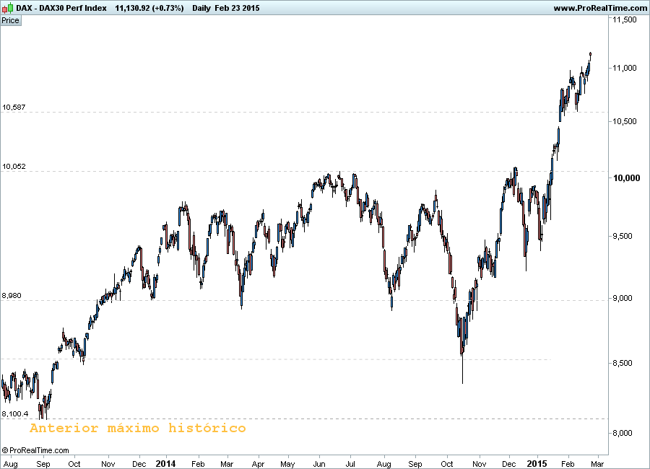
Task: Select the 10,587 horizontal line label
Action: pyautogui.click(x=14, y=108)
